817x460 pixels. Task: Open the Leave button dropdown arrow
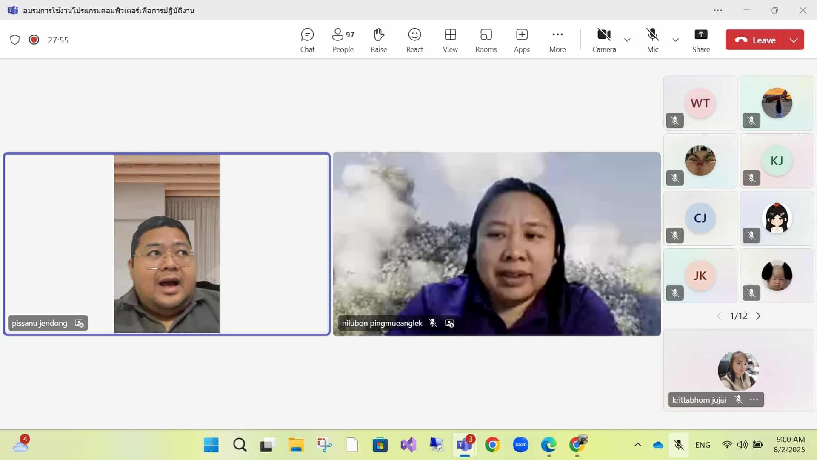pos(794,40)
